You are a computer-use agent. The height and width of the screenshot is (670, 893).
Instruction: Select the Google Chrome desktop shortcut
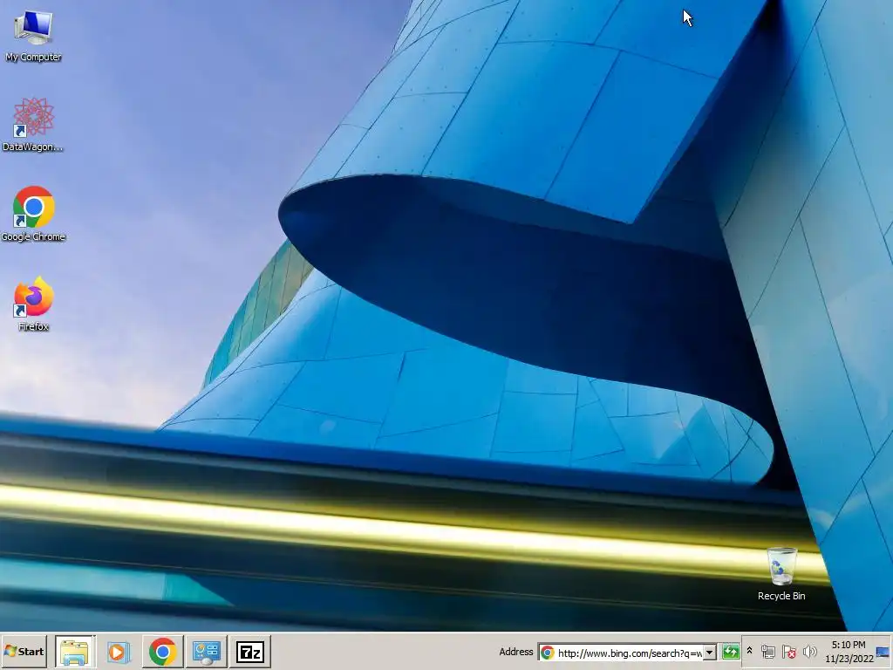point(33,215)
